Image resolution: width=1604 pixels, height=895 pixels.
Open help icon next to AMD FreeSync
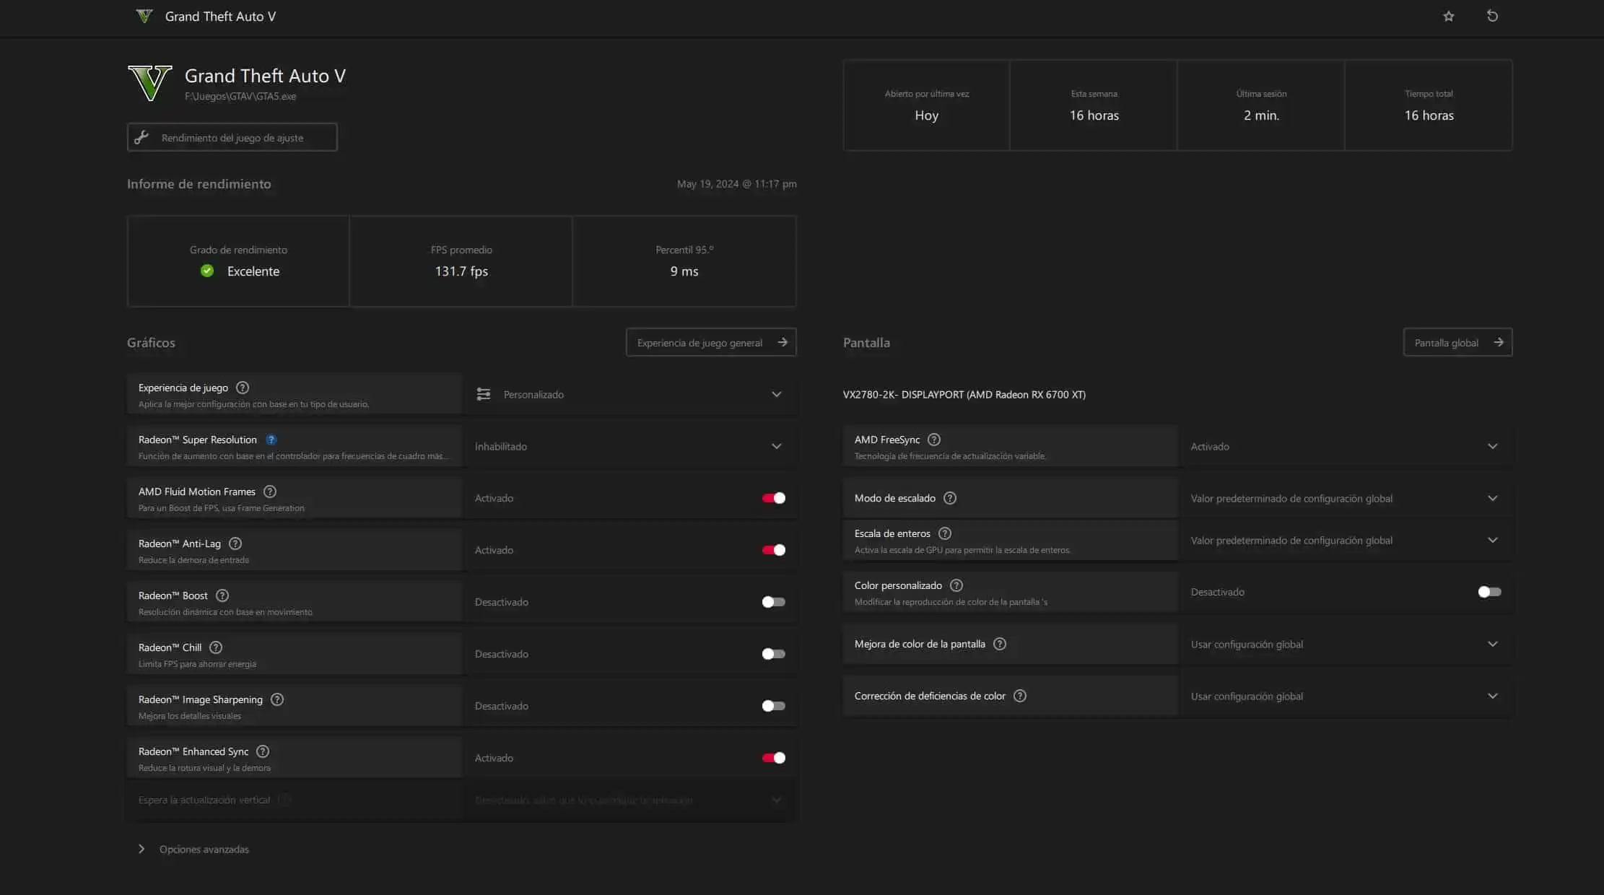tap(934, 440)
